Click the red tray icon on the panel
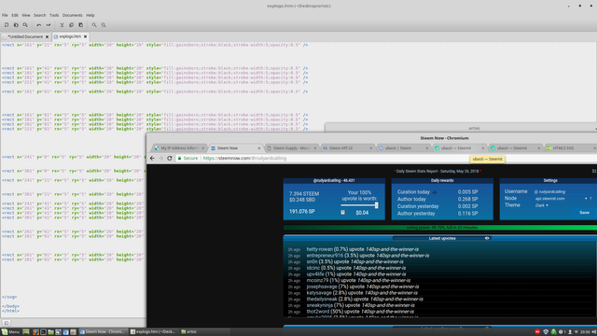The width and height of the screenshot is (597, 336). pyautogui.click(x=537, y=332)
